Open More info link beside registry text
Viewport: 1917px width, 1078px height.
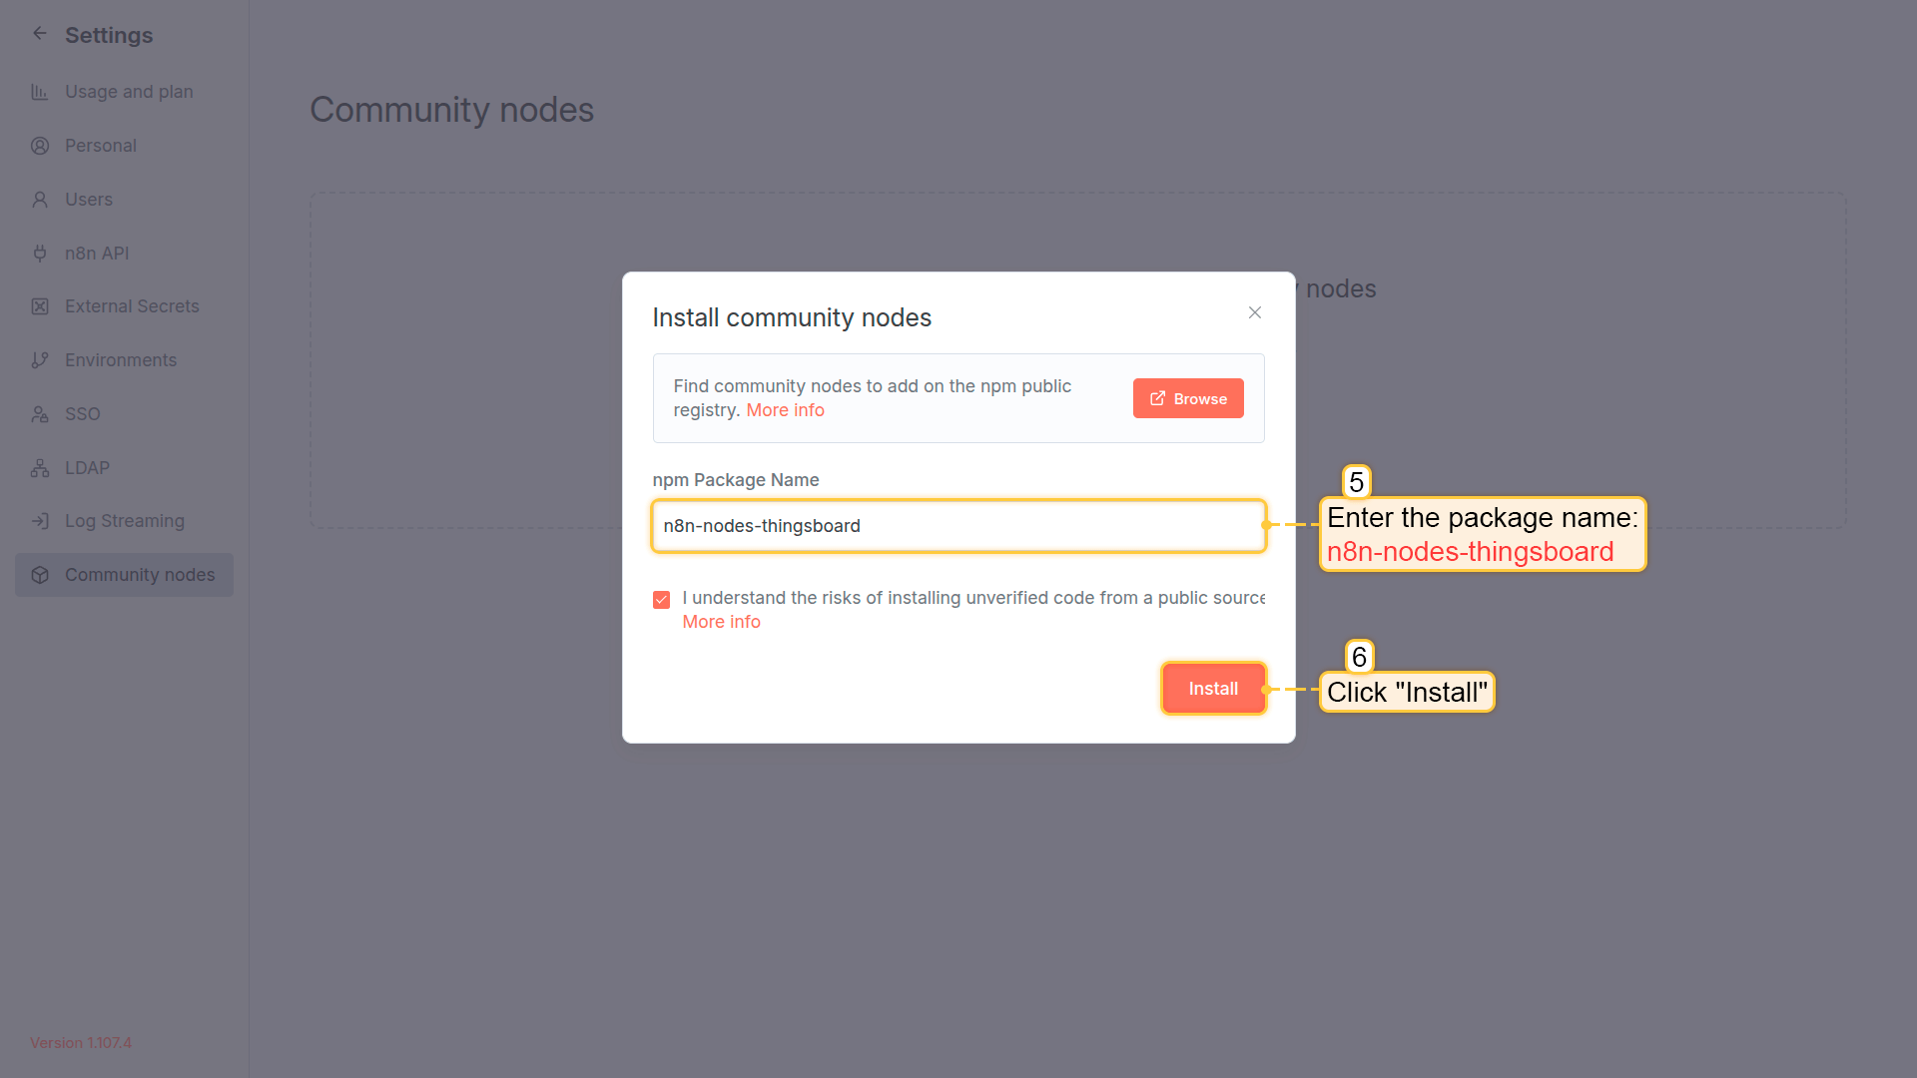pos(785,410)
